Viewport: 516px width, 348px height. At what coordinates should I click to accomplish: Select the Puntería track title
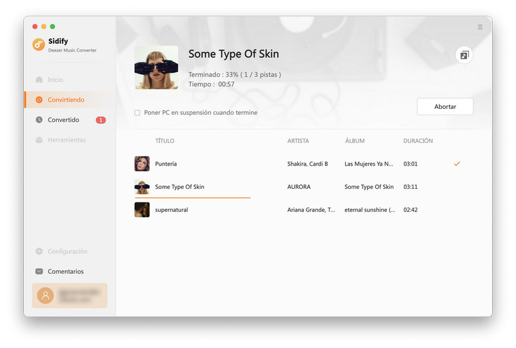[x=166, y=164]
